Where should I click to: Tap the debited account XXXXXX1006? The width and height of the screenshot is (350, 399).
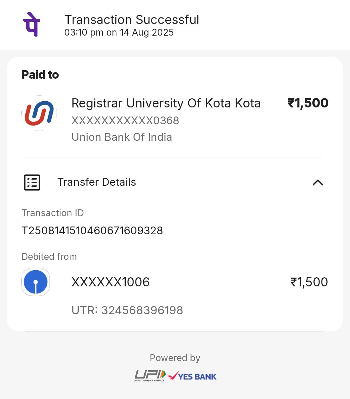pyautogui.click(x=111, y=282)
